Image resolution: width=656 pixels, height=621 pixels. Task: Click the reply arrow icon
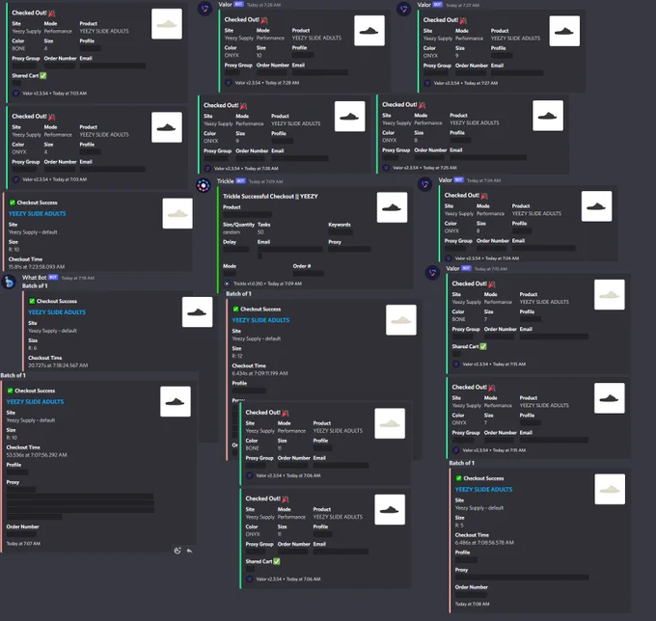189,551
